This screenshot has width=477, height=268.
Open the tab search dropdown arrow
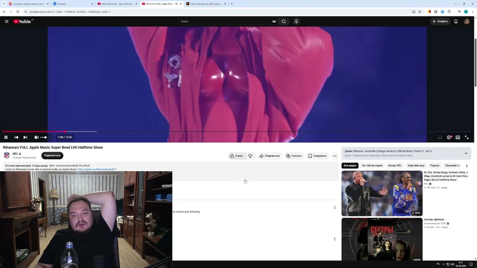click(3, 4)
